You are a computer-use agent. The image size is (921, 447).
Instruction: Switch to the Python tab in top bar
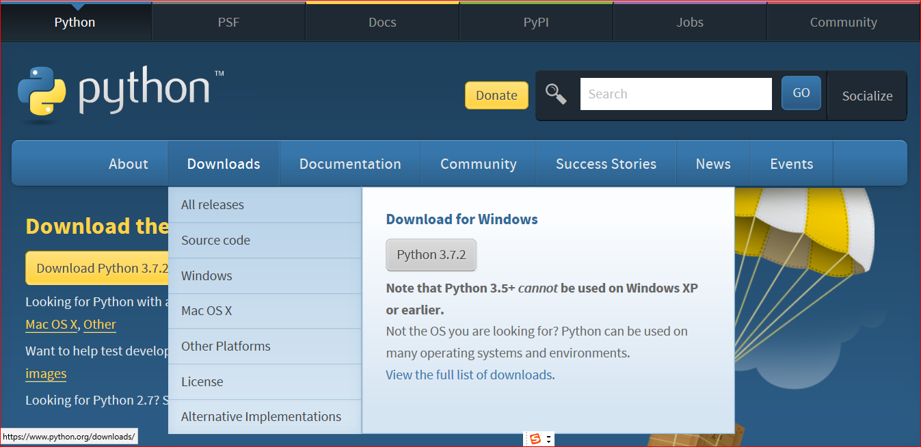click(75, 22)
